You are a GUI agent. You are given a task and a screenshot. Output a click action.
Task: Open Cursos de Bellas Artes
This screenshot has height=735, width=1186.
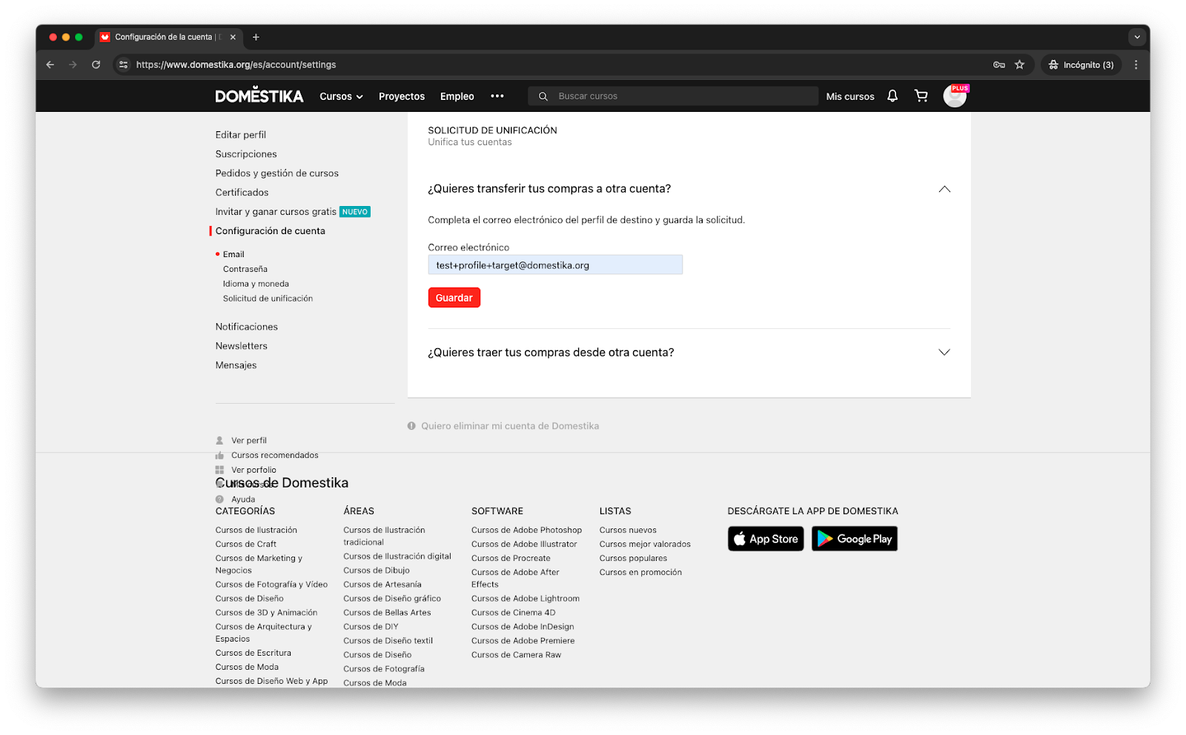tap(387, 613)
